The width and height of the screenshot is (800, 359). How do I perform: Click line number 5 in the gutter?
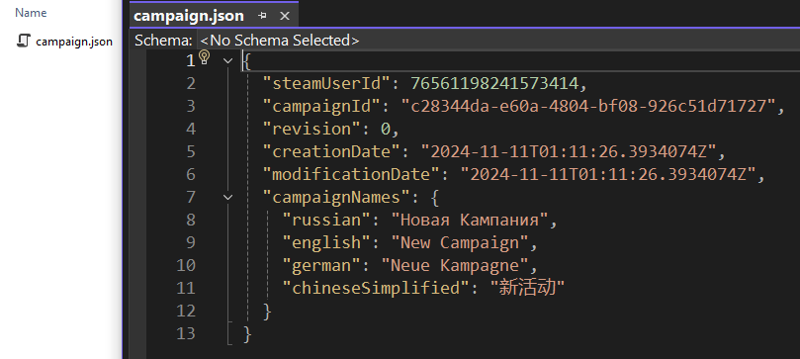(x=191, y=151)
